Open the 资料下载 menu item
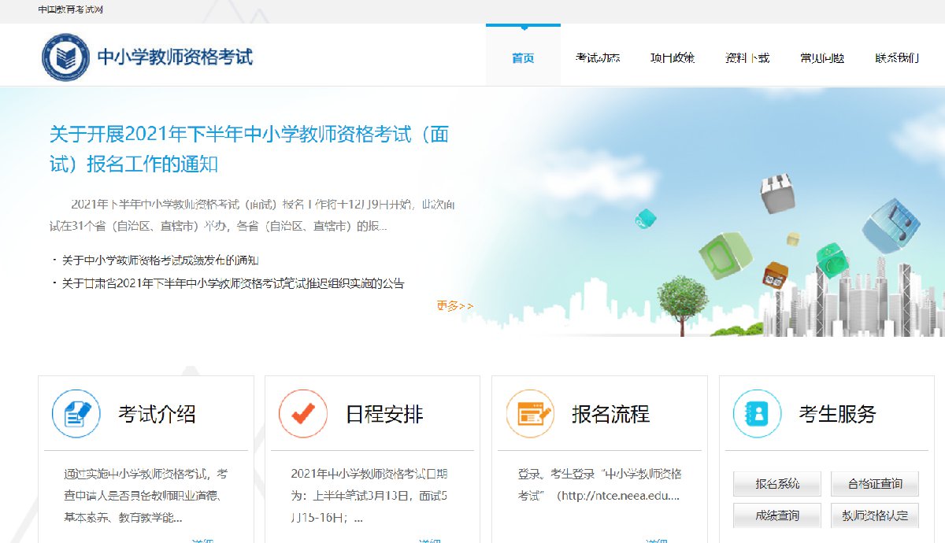Image resolution: width=945 pixels, height=543 pixels. click(x=747, y=57)
